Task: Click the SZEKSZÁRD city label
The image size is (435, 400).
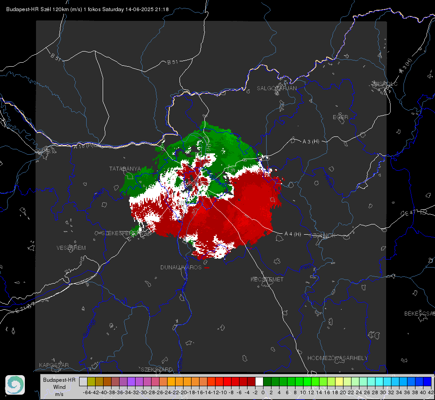Action: [157, 369]
